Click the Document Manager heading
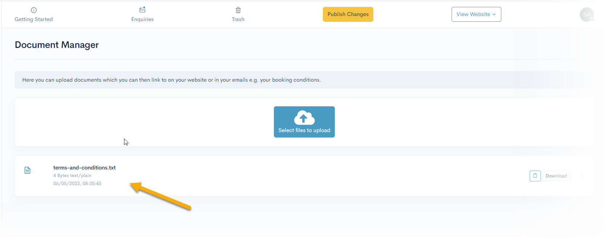Viewport: 604px width, 238px height. coord(57,45)
